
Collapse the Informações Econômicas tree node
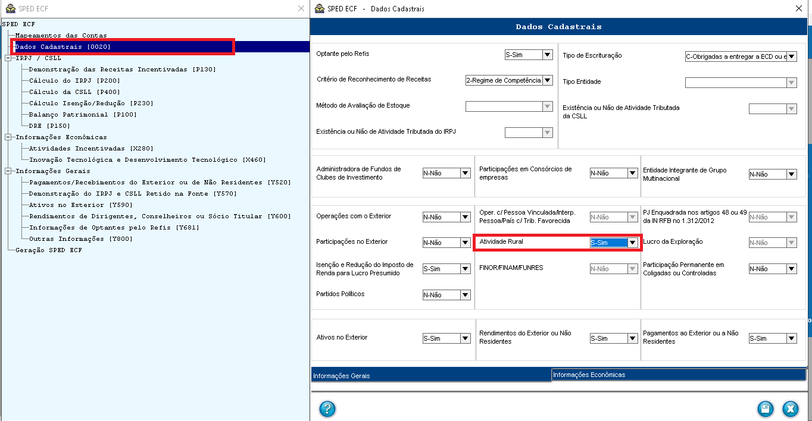[8, 137]
